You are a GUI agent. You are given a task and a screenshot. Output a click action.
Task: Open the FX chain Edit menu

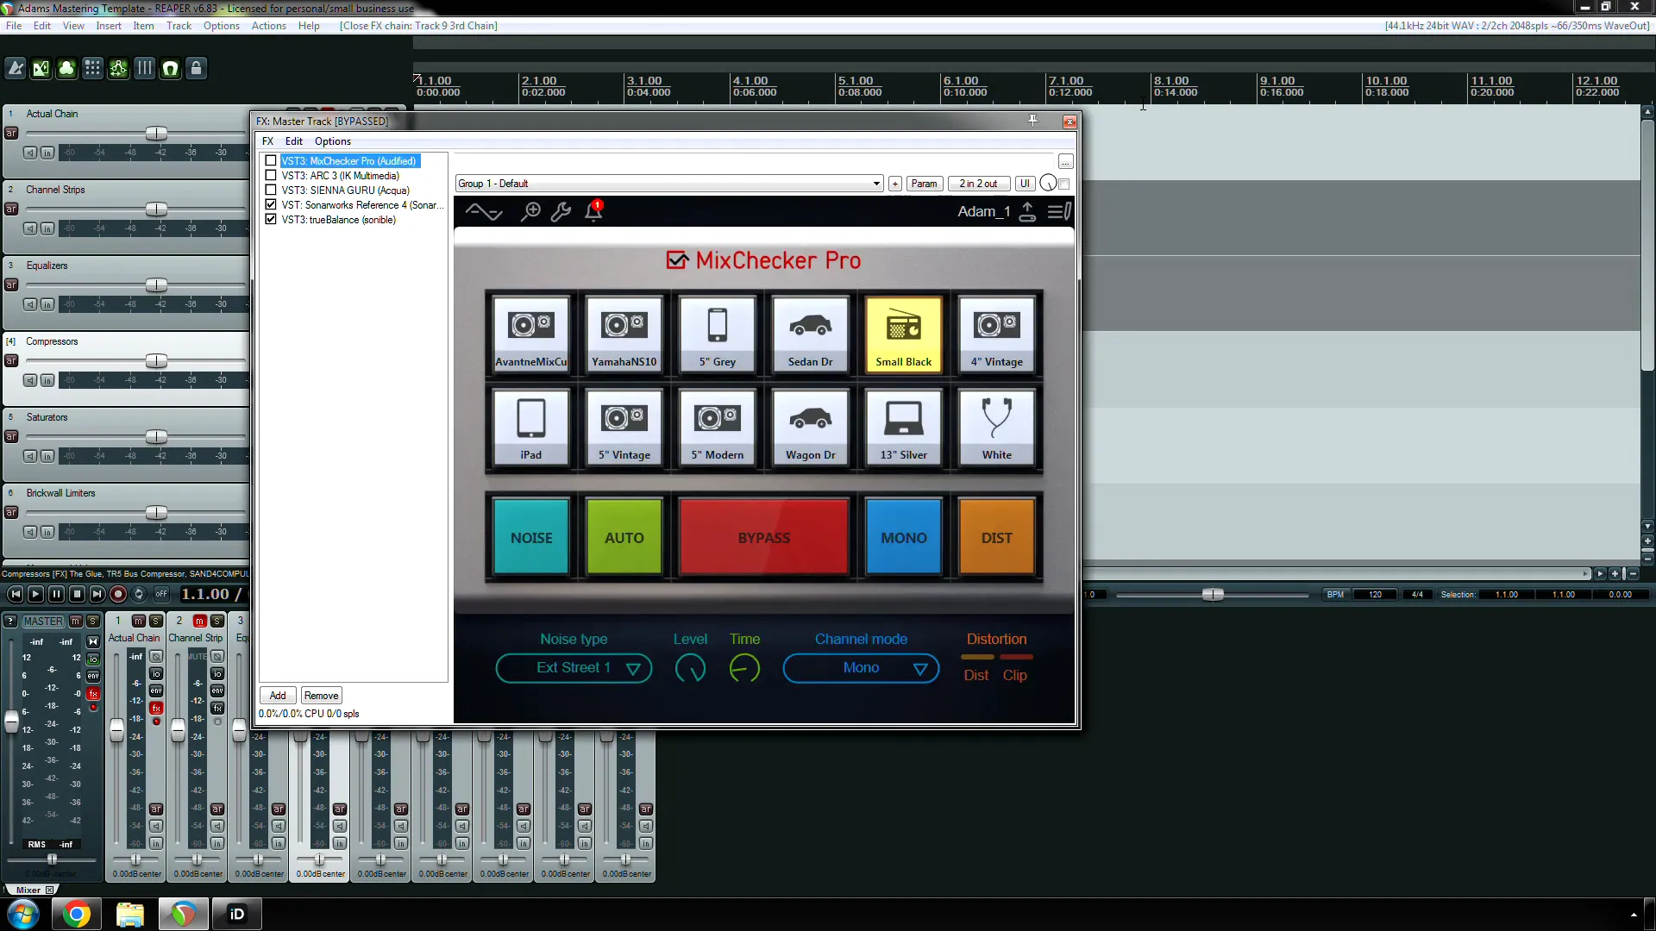(x=293, y=141)
